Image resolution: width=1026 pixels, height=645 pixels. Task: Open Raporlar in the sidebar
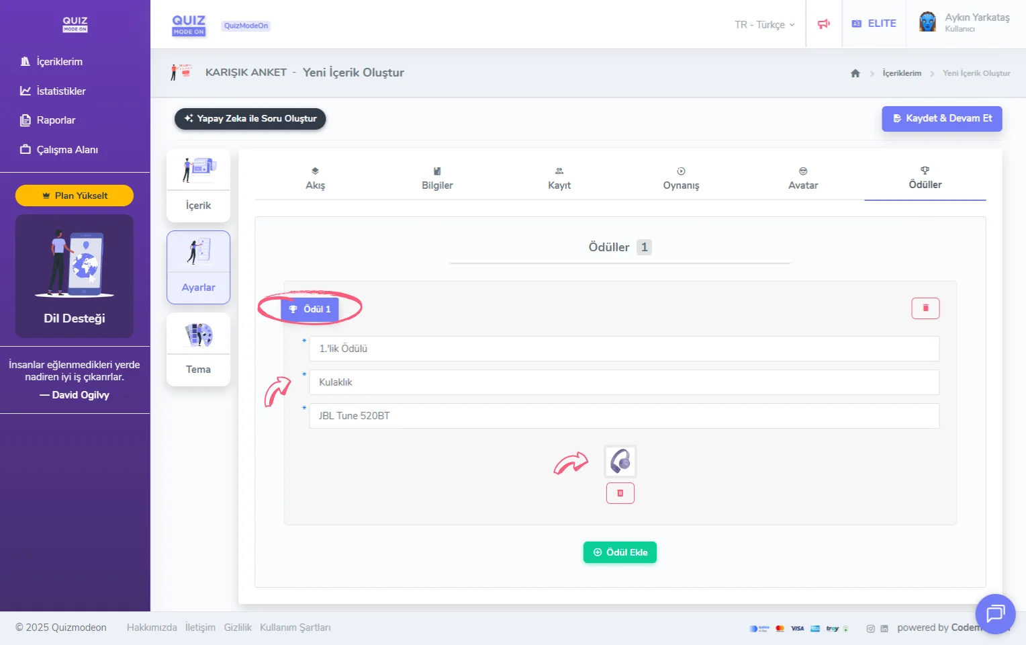(x=56, y=120)
